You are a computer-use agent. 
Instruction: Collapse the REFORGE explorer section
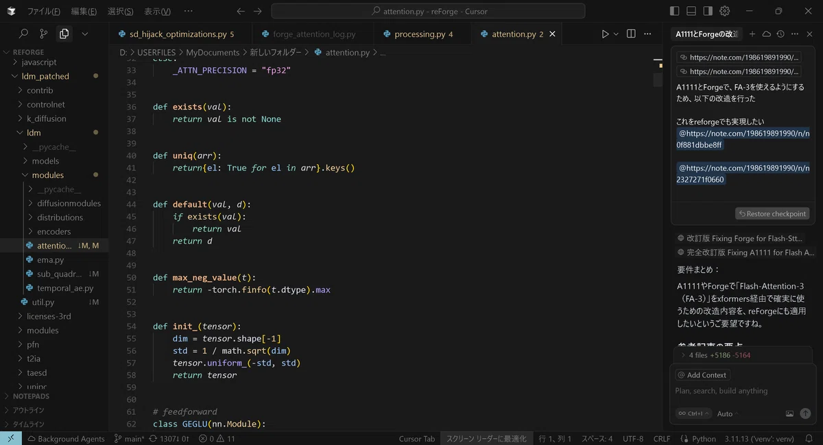(x=54, y=52)
